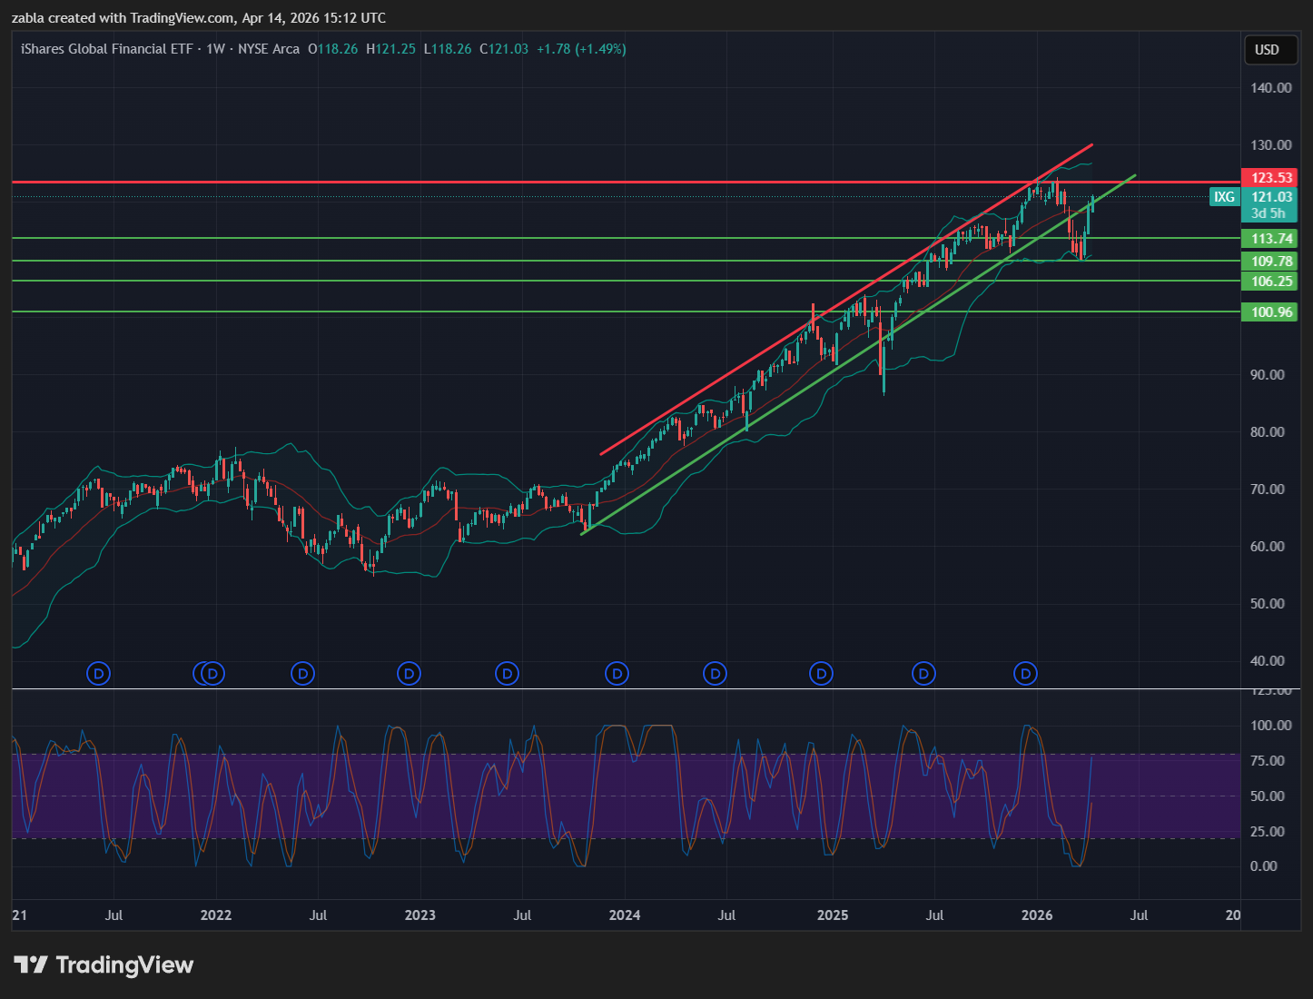Viewport: 1313px width, 999px height.
Task: Click the green 106.25 price label
Action: coord(1270,282)
